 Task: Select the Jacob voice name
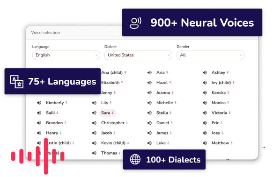click(106, 133)
